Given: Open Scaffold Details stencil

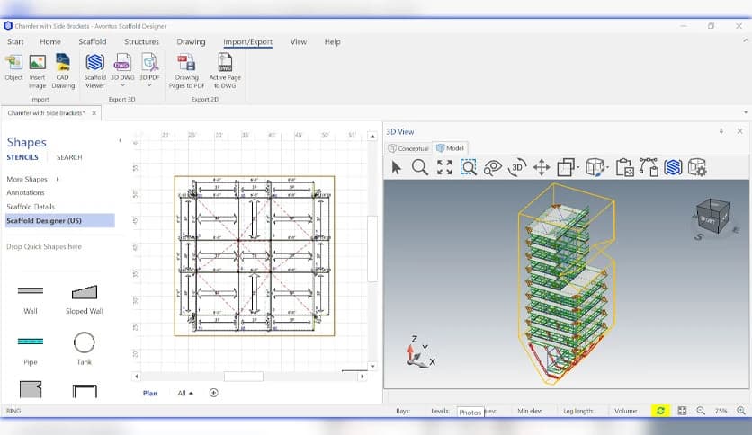Looking at the screenshot, I should click(x=31, y=207).
